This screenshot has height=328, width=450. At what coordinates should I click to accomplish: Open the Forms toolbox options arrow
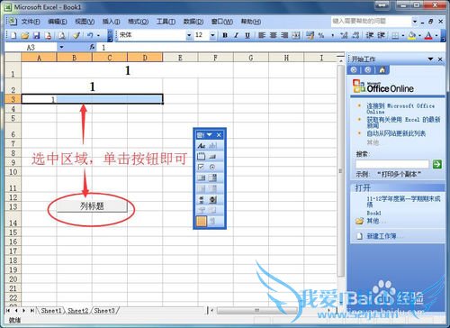[210, 135]
